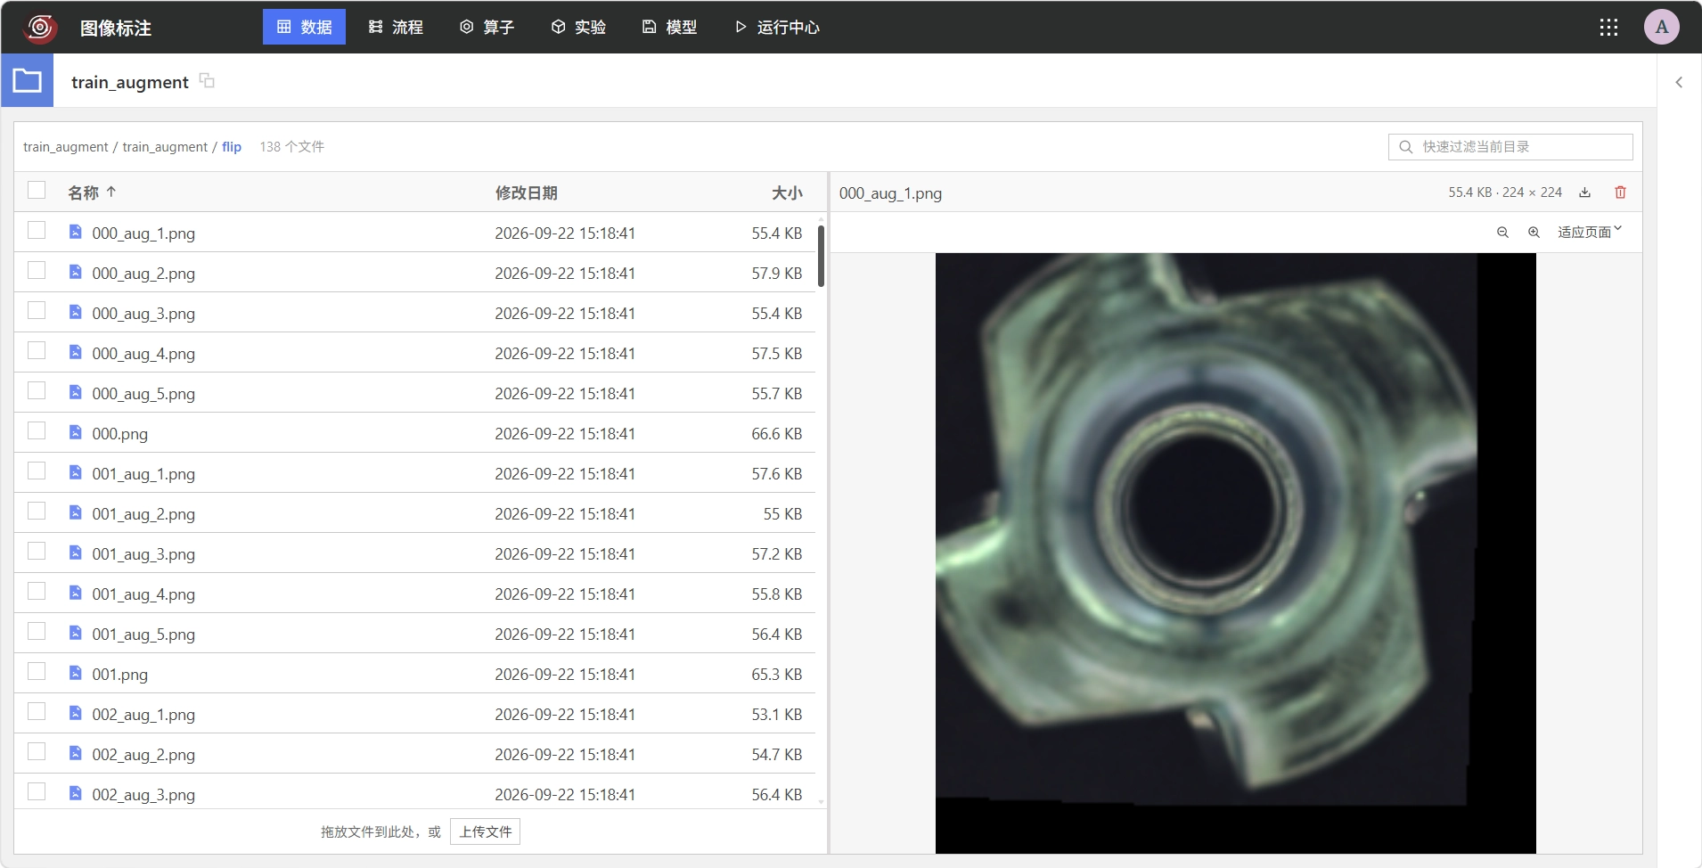
Task: Open the 模型 tab
Action: (x=669, y=27)
